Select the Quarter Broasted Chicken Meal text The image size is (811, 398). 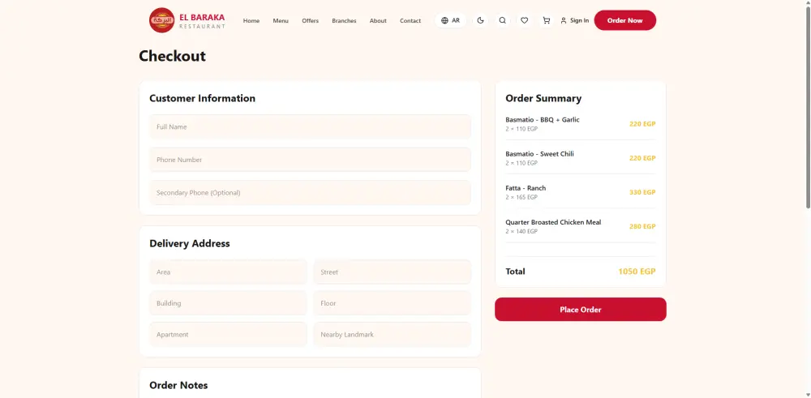[x=553, y=222]
